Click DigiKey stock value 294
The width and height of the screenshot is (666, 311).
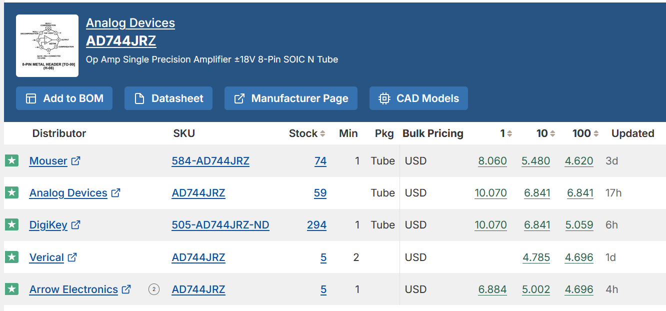(x=317, y=225)
